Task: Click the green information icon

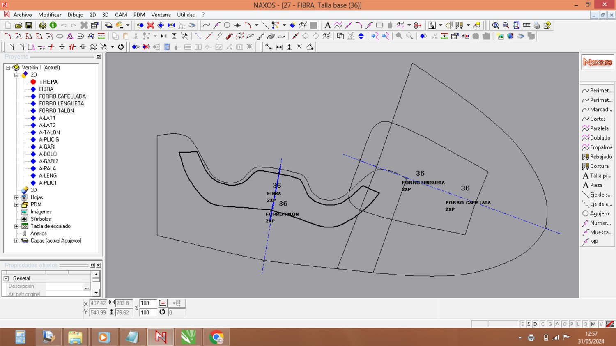Action: [x=53, y=25]
